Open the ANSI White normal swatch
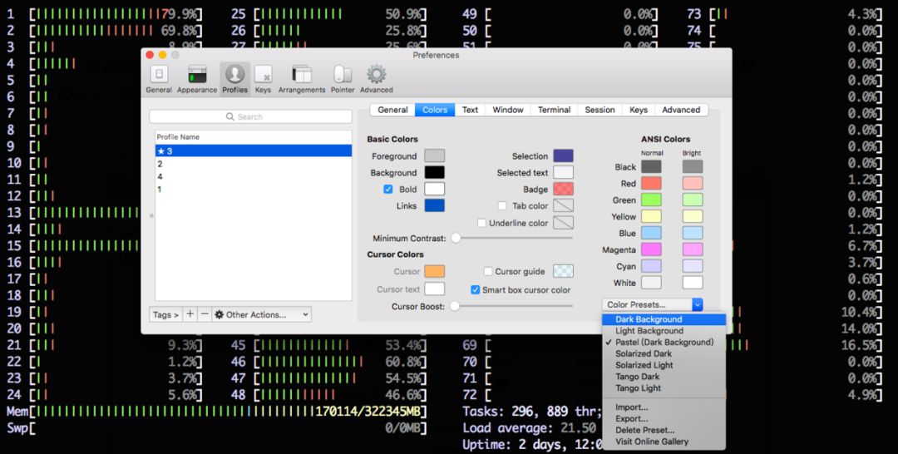Screen dimensions: 898x454 point(651,282)
